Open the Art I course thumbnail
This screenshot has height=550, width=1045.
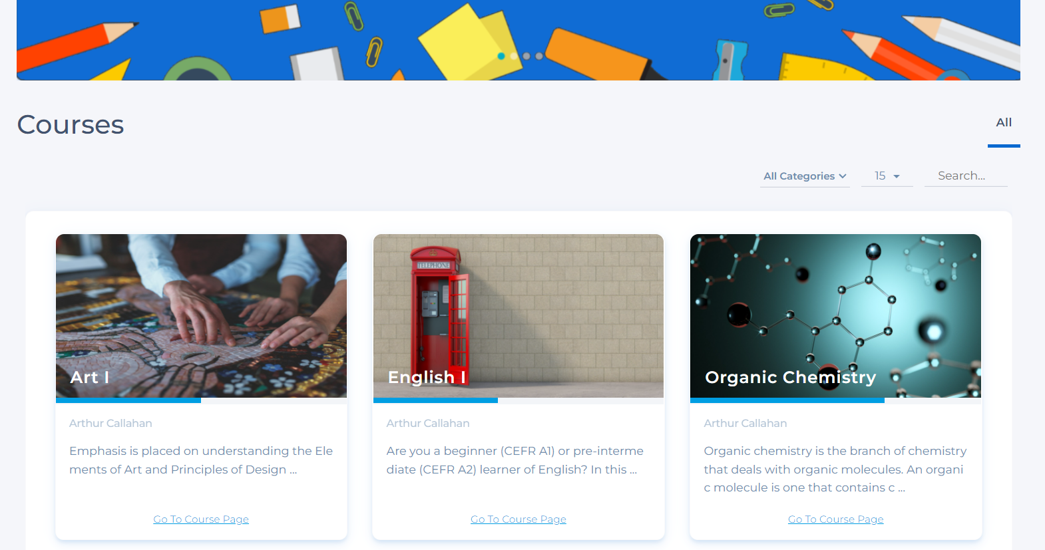tap(201, 316)
